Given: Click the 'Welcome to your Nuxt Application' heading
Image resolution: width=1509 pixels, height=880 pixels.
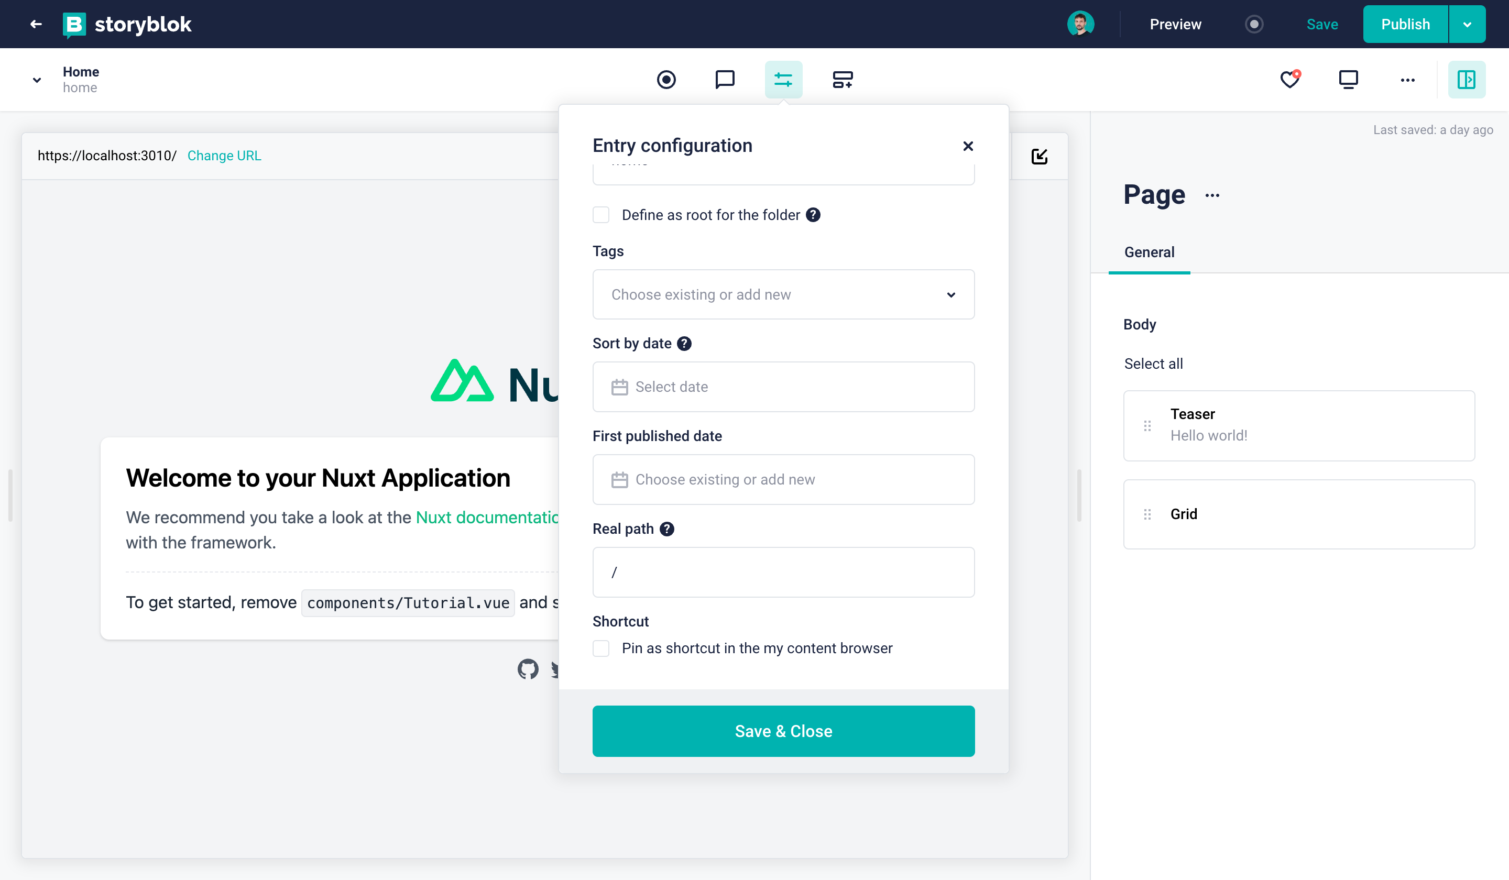Looking at the screenshot, I should pyautogui.click(x=318, y=478).
